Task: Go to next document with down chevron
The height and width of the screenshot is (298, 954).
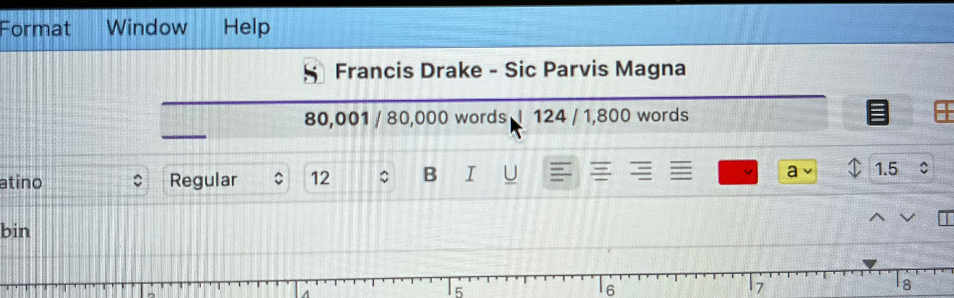Action: tap(907, 218)
